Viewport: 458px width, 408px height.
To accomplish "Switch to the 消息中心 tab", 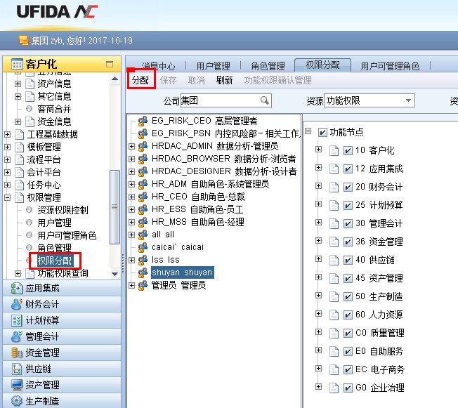I will point(158,66).
